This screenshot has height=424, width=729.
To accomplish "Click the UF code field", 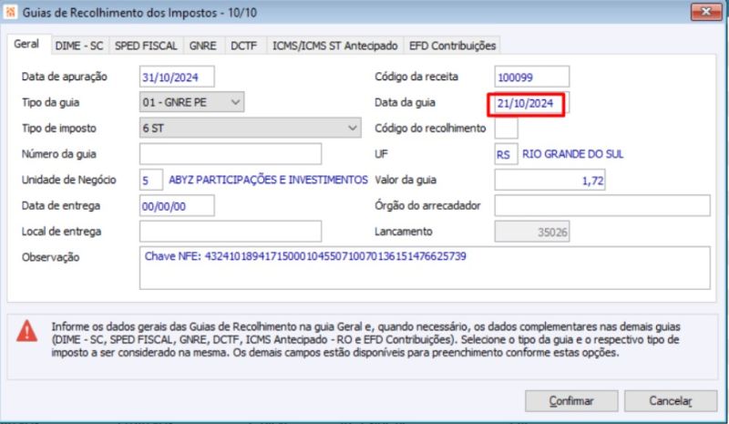I will tap(507, 154).
